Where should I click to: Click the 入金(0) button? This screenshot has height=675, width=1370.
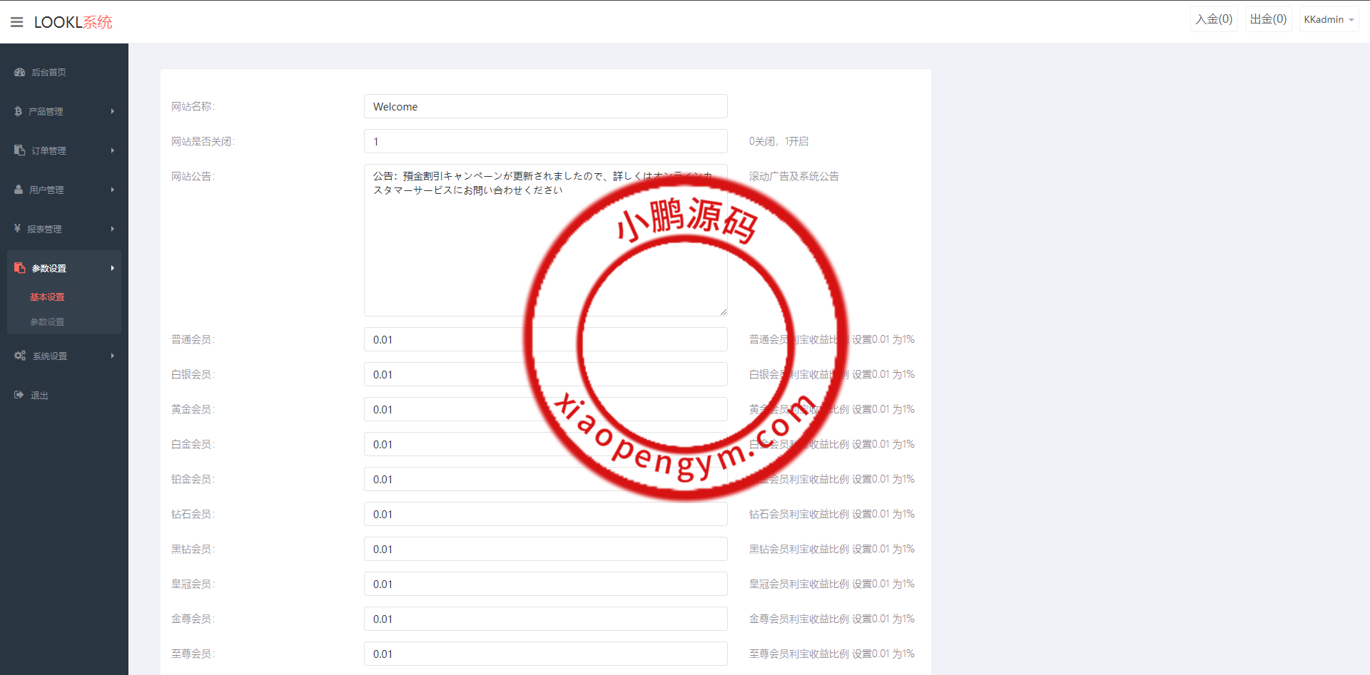[1214, 19]
